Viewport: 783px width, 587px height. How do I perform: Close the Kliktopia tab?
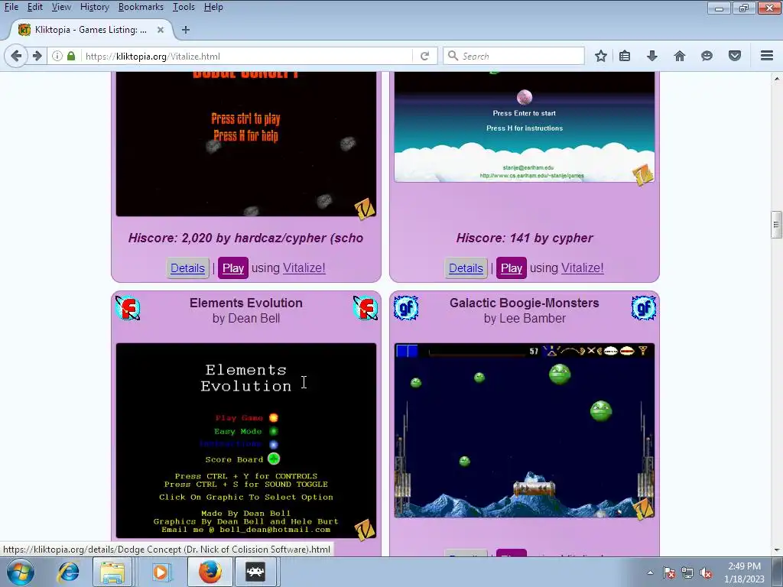click(161, 30)
